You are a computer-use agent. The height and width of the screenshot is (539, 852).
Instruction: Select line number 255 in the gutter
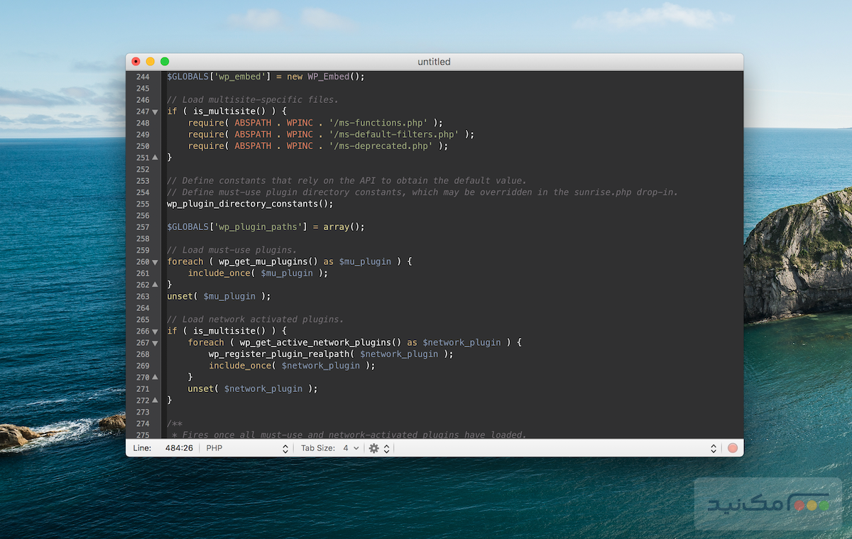pyautogui.click(x=142, y=203)
